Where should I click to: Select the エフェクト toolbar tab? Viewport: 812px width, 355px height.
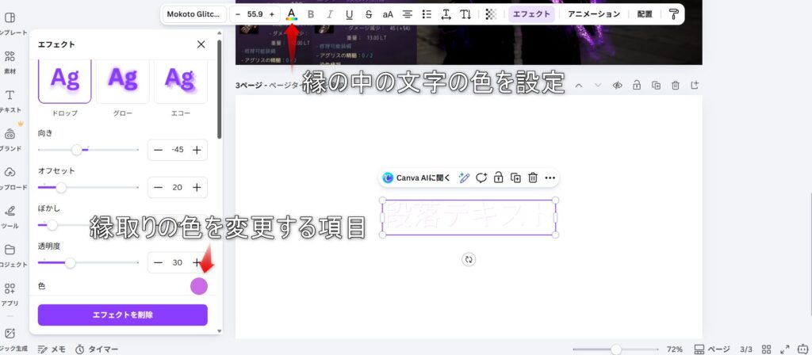[x=531, y=14]
